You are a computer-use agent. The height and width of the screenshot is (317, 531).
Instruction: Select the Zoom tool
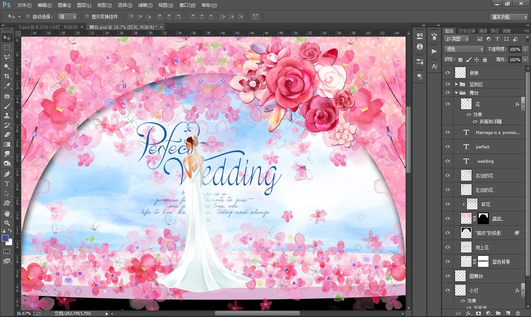coord(7,223)
